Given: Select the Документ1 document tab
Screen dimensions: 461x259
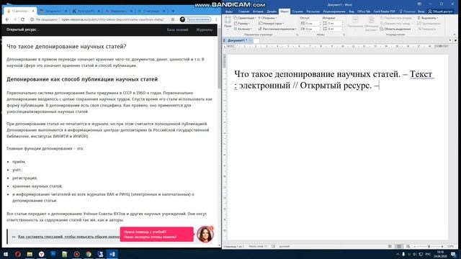Looking at the screenshot, I should click(x=237, y=40).
